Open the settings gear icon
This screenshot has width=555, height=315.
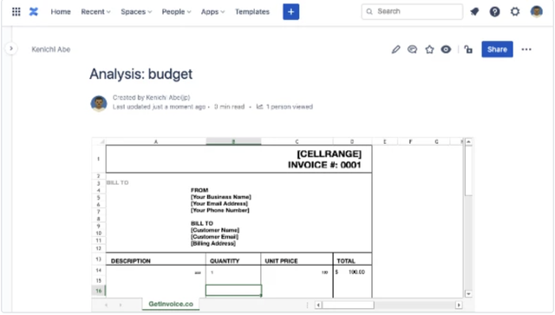pyautogui.click(x=515, y=11)
